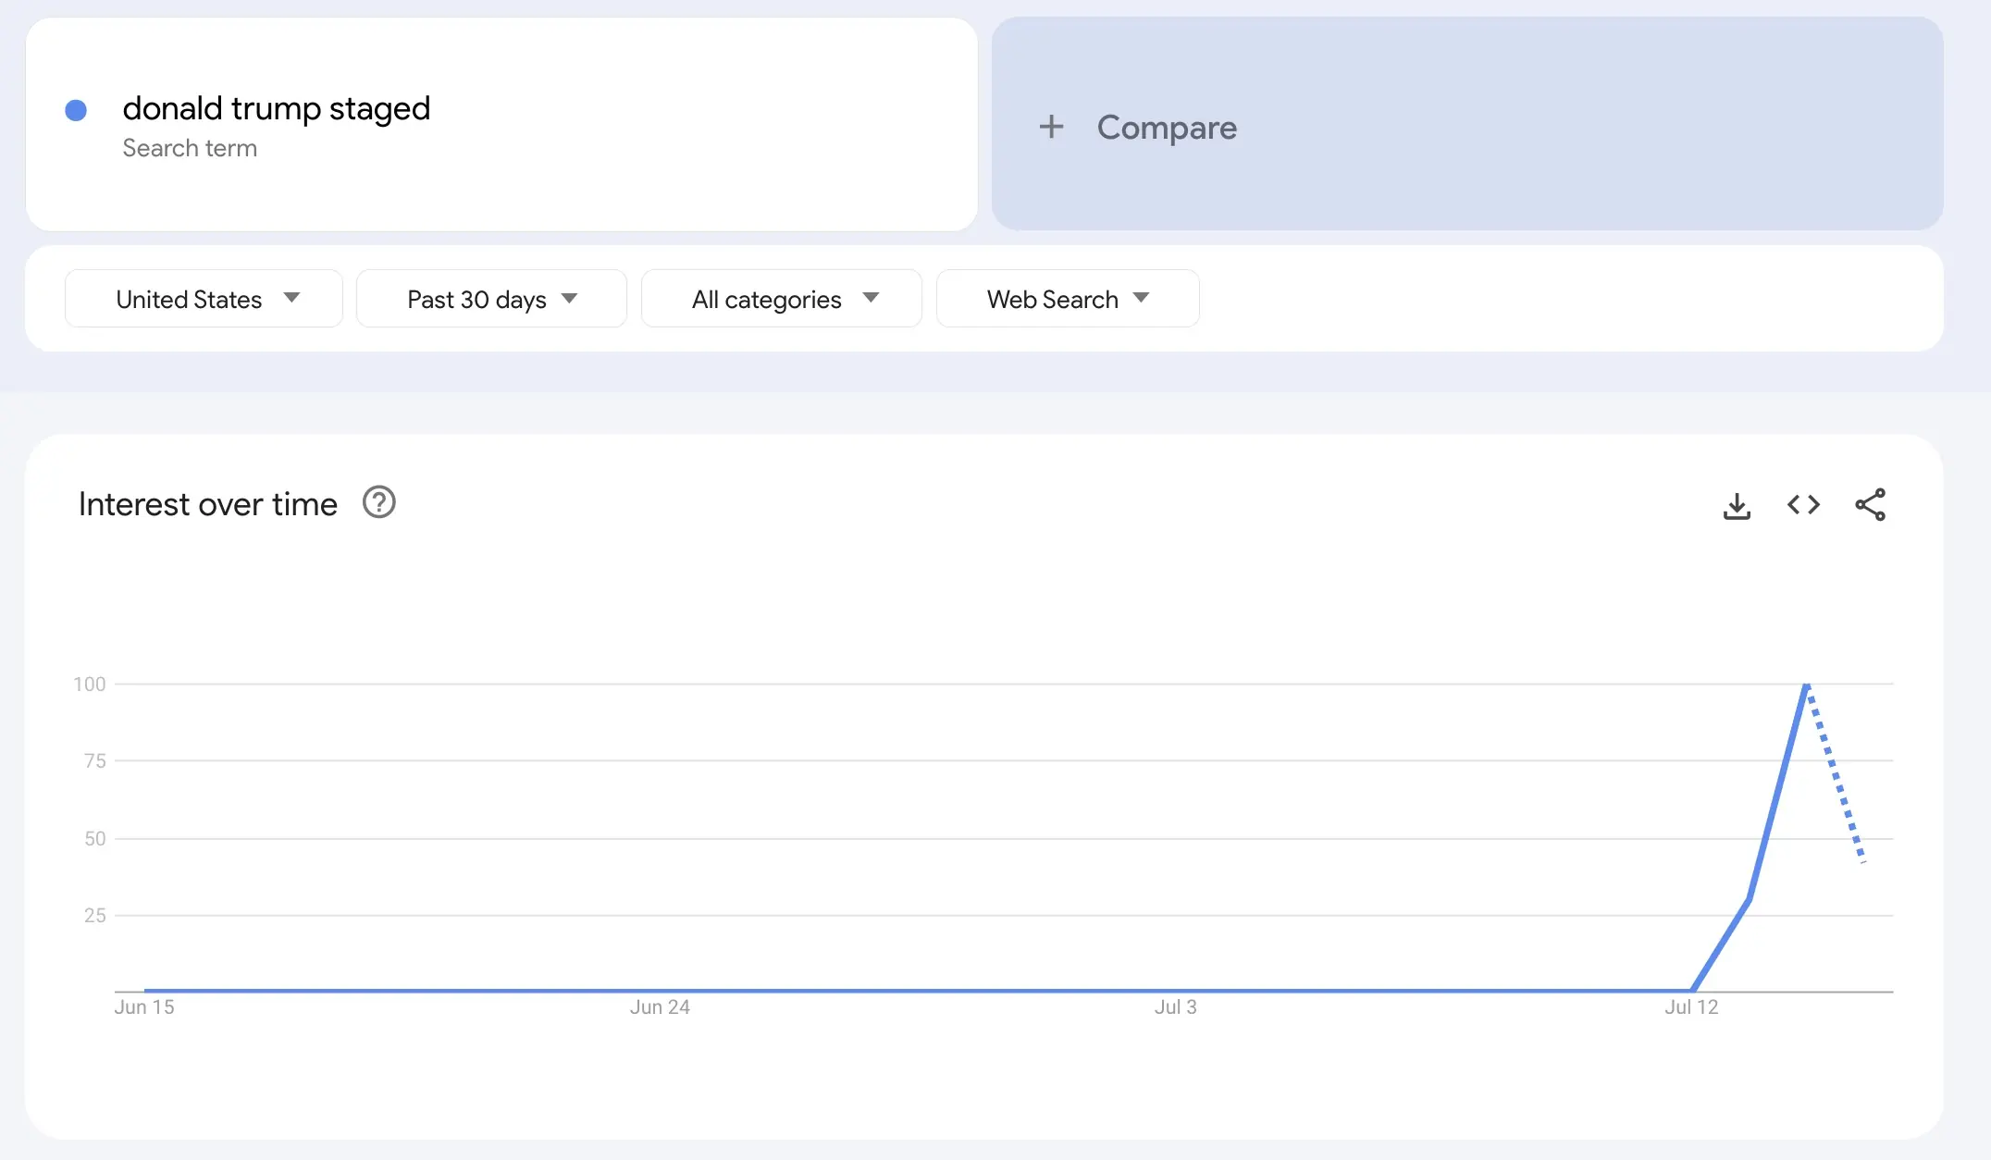Click the Jul 3 date on axis

click(x=1175, y=1007)
